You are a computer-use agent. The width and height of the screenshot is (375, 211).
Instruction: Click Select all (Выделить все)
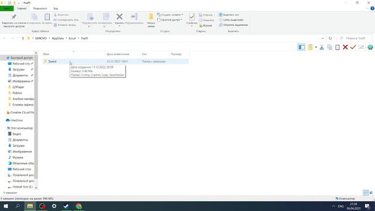click(229, 15)
